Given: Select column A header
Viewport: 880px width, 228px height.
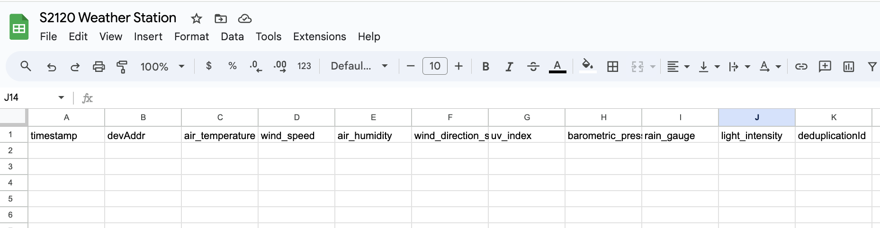Looking at the screenshot, I should (66, 117).
